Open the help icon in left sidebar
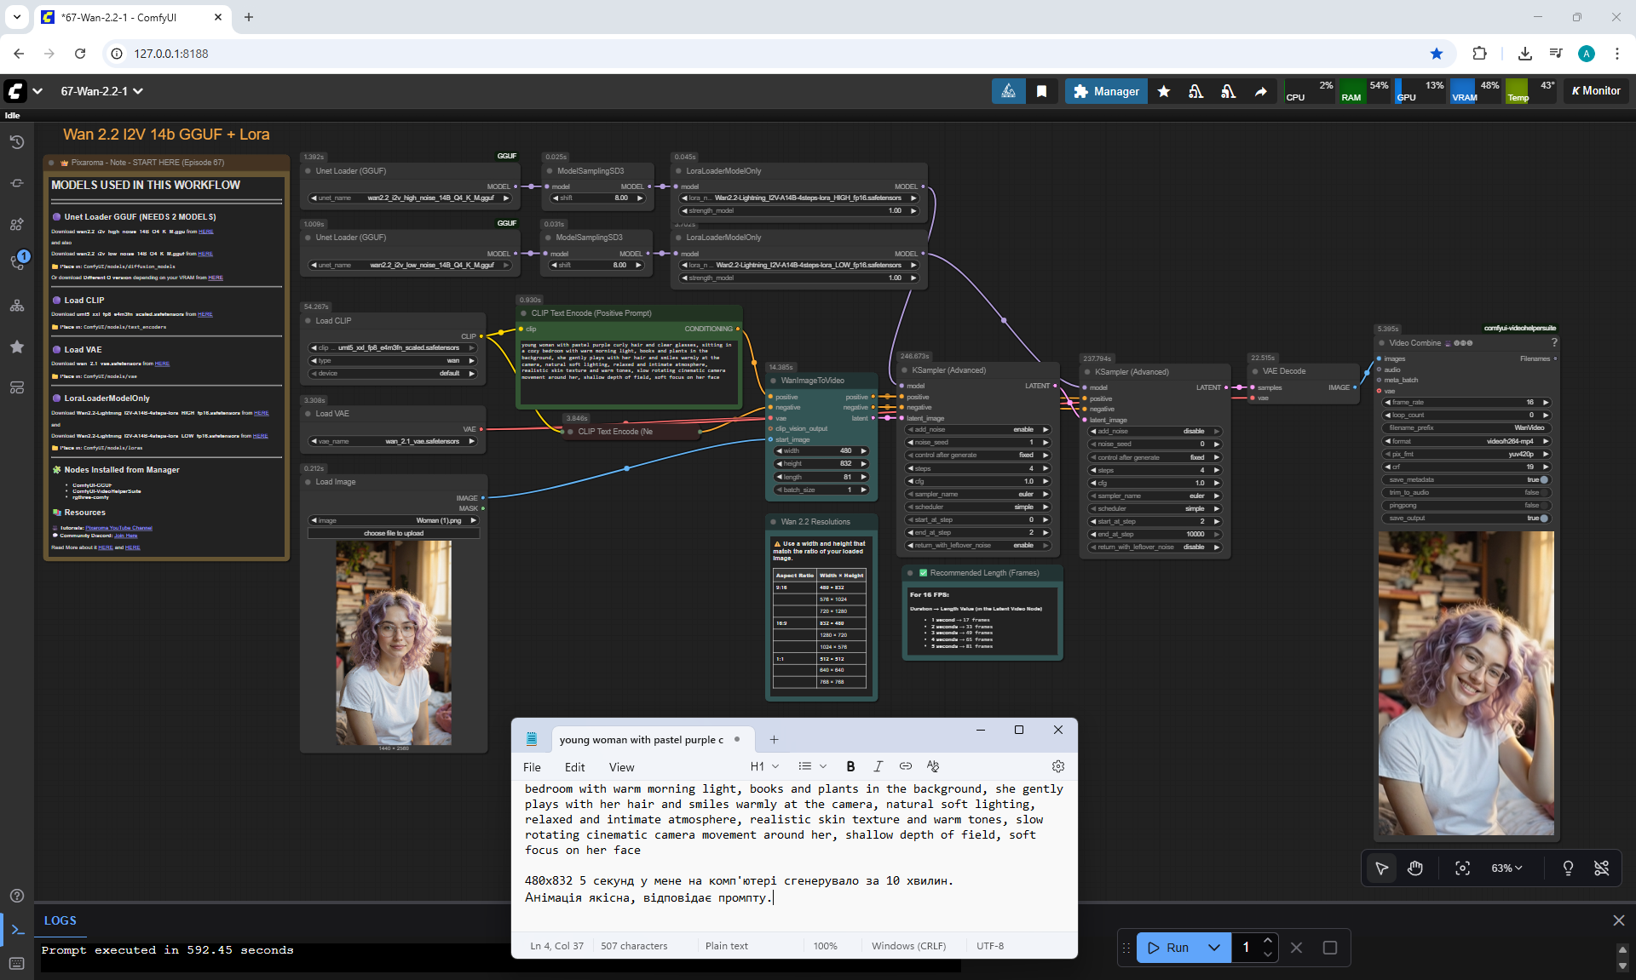Screen dimensions: 1636x980 coord(17,896)
